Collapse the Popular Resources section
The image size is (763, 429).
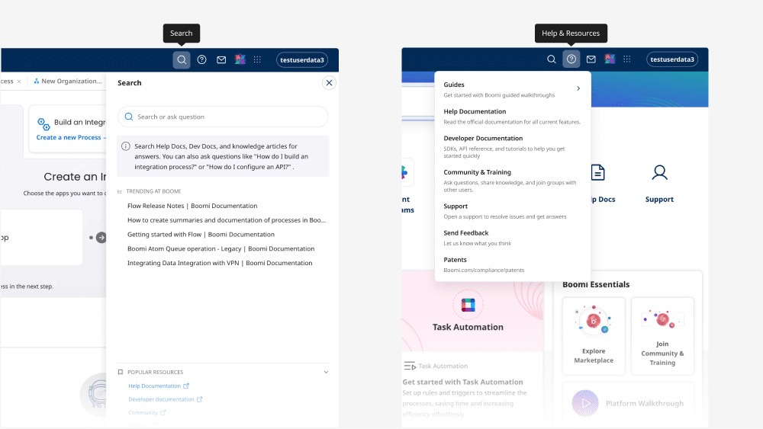tap(326, 373)
